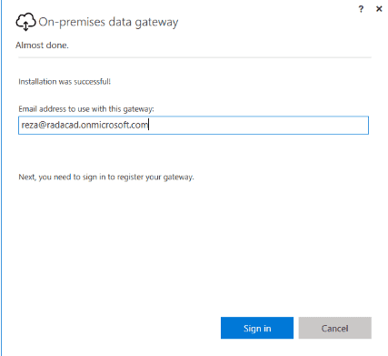Open help via the question mark icon
This screenshot has width=388, height=356.
click(x=361, y=9)
